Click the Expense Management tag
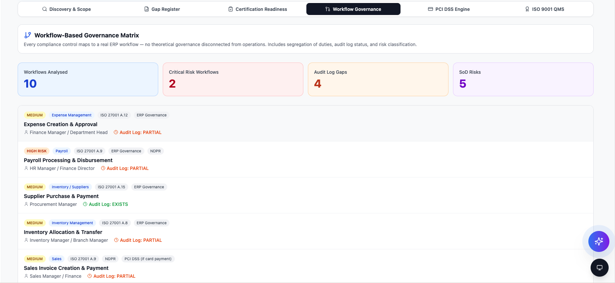Viewport: 615px width, 283px height. click(72, 115)
